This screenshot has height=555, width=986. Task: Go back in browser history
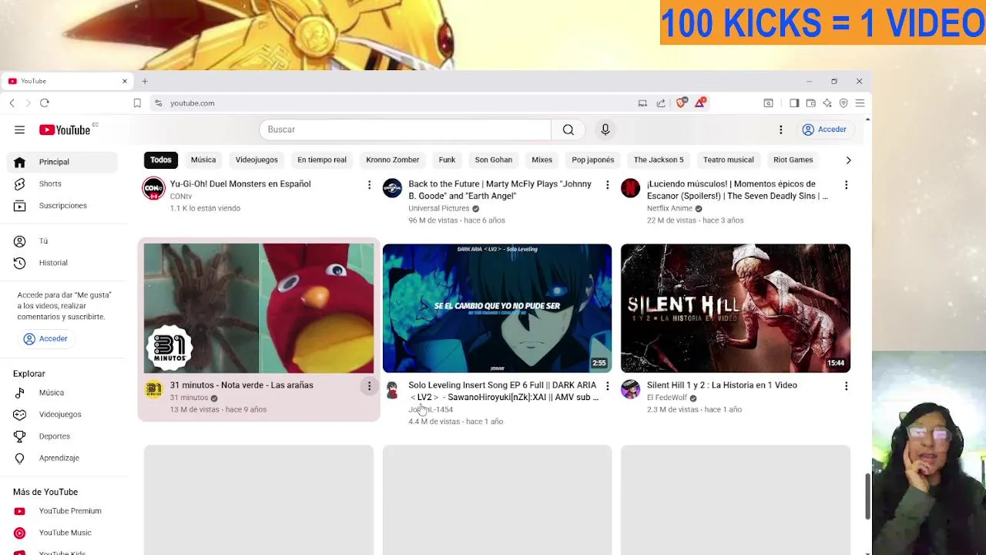[12, 103]
